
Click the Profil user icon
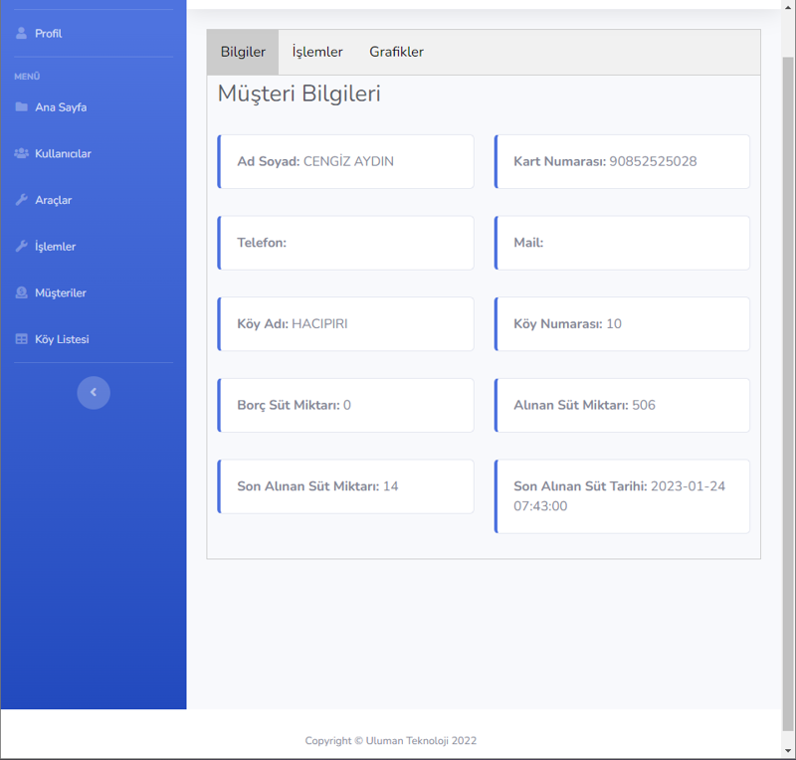point(22,33)
